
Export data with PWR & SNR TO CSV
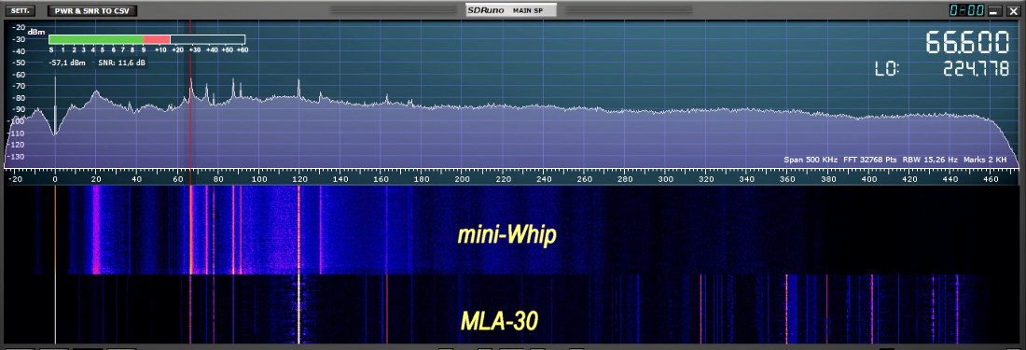pos(92,10)
